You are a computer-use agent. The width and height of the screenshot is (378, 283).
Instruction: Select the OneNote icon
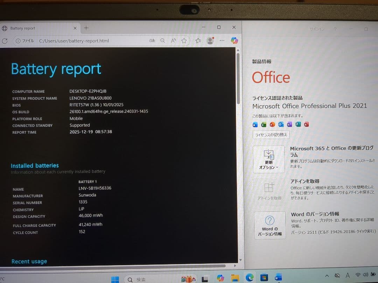pos(289,124)
